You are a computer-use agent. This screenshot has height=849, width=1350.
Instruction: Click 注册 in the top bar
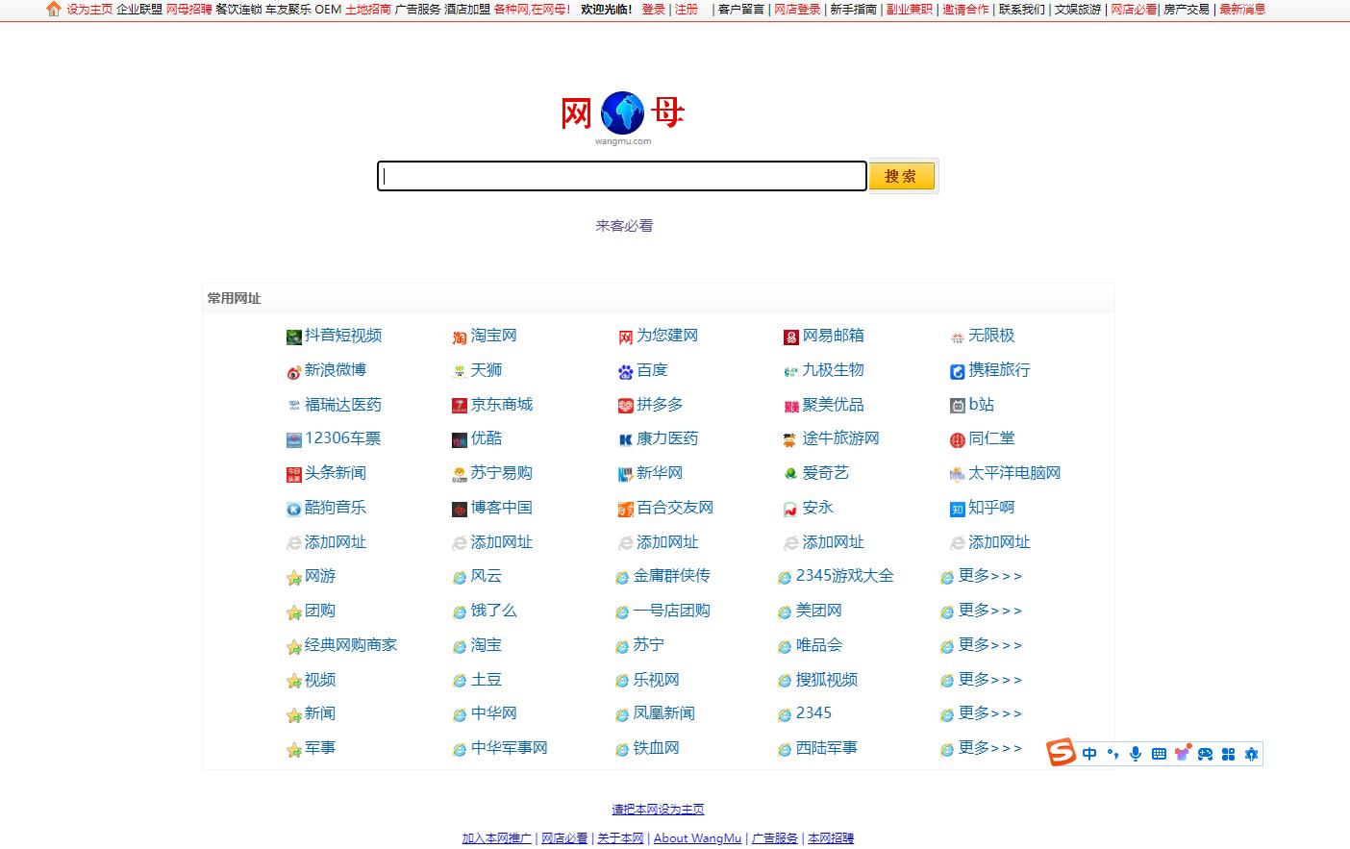click(x=687, y=9)
